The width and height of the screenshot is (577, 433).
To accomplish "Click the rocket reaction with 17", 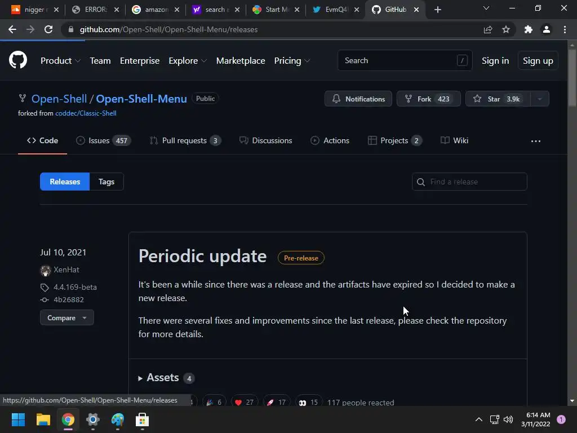I will [x=277, y=402].
